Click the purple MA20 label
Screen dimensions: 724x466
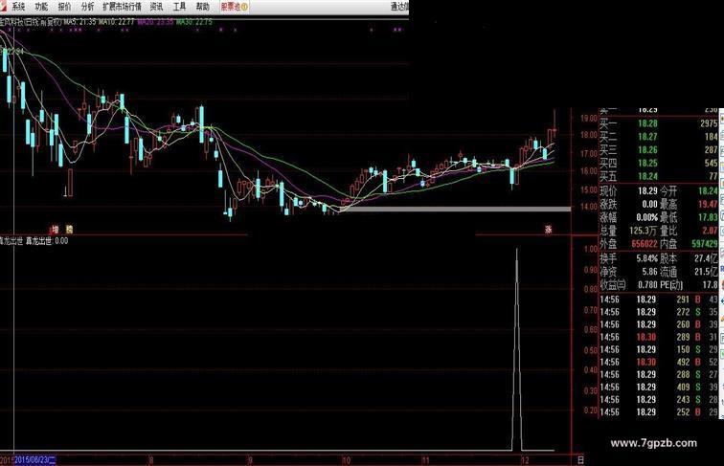click(x=155, y=21)
